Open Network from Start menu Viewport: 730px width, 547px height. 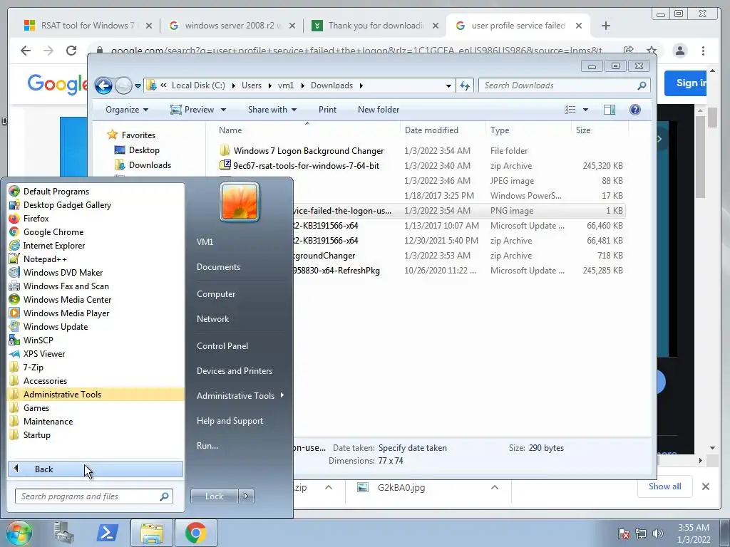pyautogui.click(x=212, y=318)
